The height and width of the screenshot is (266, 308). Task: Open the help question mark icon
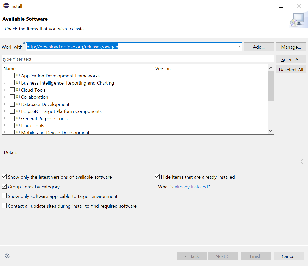(x=8, y=255)
